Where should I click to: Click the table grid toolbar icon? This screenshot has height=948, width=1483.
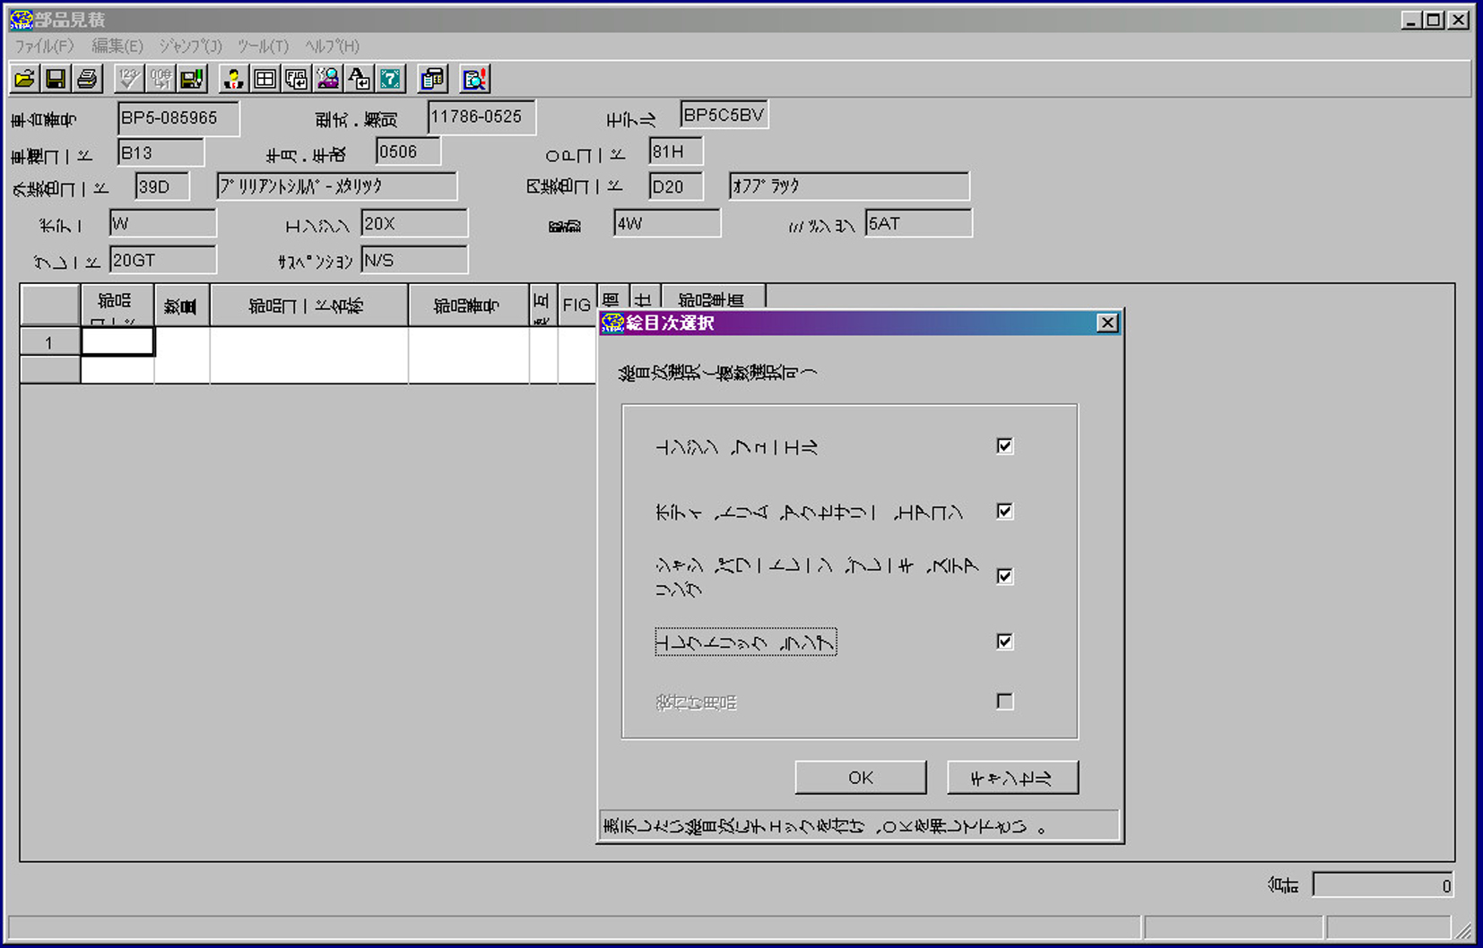pyautogui.click(x=265, y=80)
